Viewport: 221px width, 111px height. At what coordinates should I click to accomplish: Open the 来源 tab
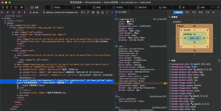77,7
